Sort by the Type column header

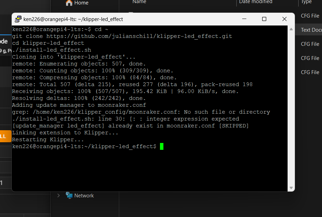click(x=307, y=2)
